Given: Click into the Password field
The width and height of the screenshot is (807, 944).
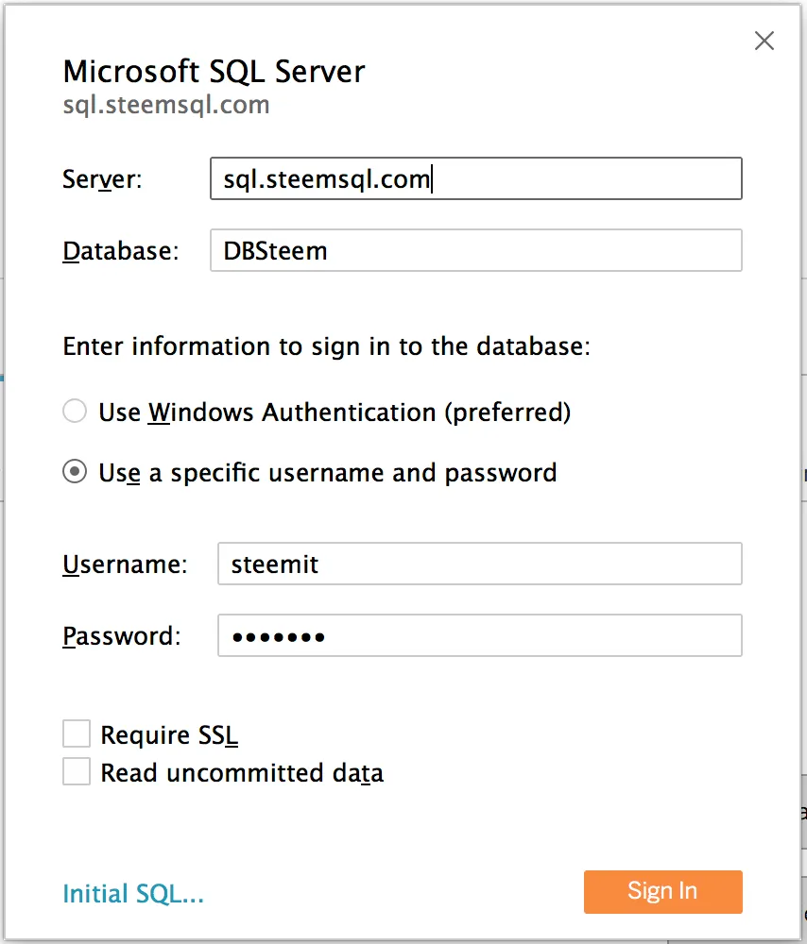Looking at the screenshot, I should (480, 635).
